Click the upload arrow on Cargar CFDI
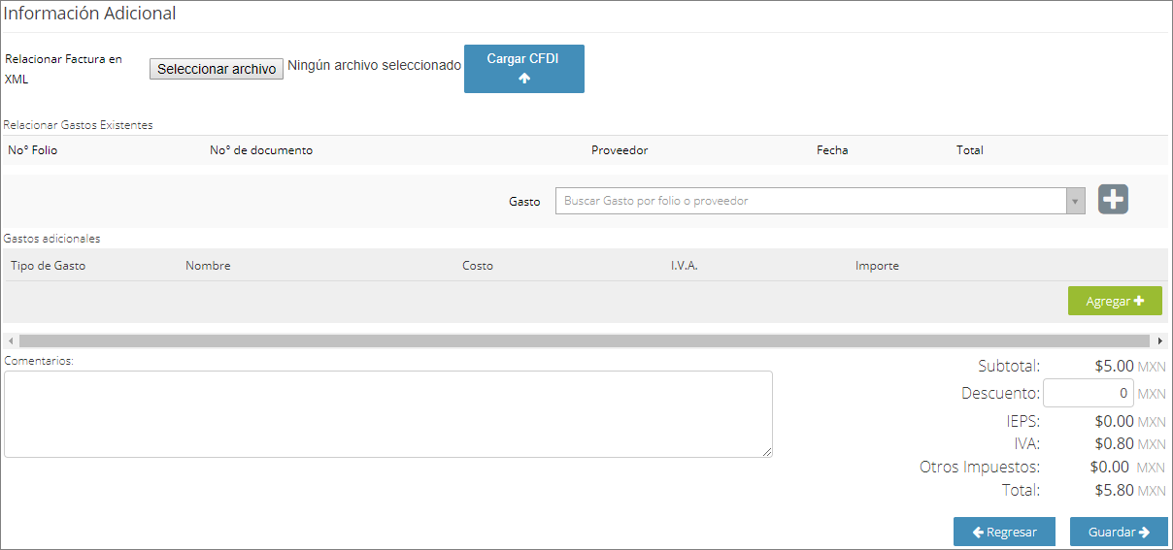This screenshot has height=550, width=1173. (524, 79)
